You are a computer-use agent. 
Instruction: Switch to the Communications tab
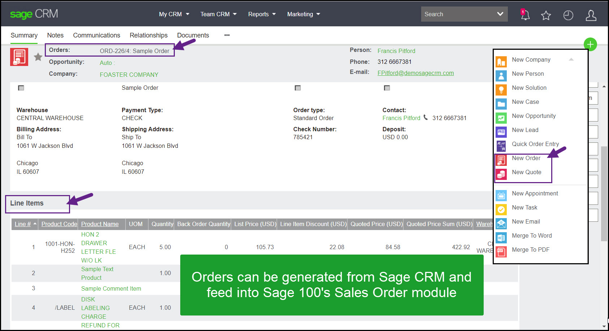(96, 35)
